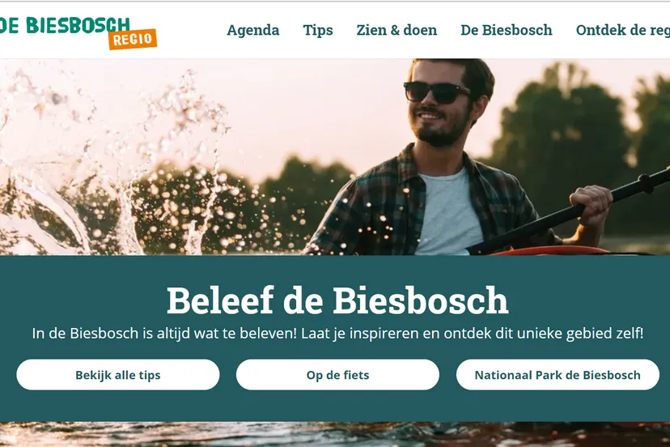Click the subtitle text about inspiration
Image resolution: width=670 pixels, height=447 pixels.
[337, 333]
